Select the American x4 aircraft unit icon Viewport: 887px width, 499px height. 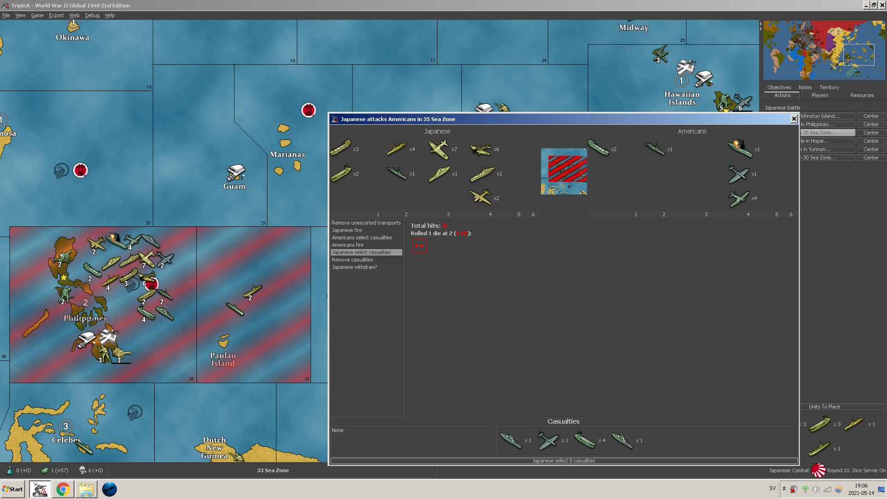(x=739, y=199)
